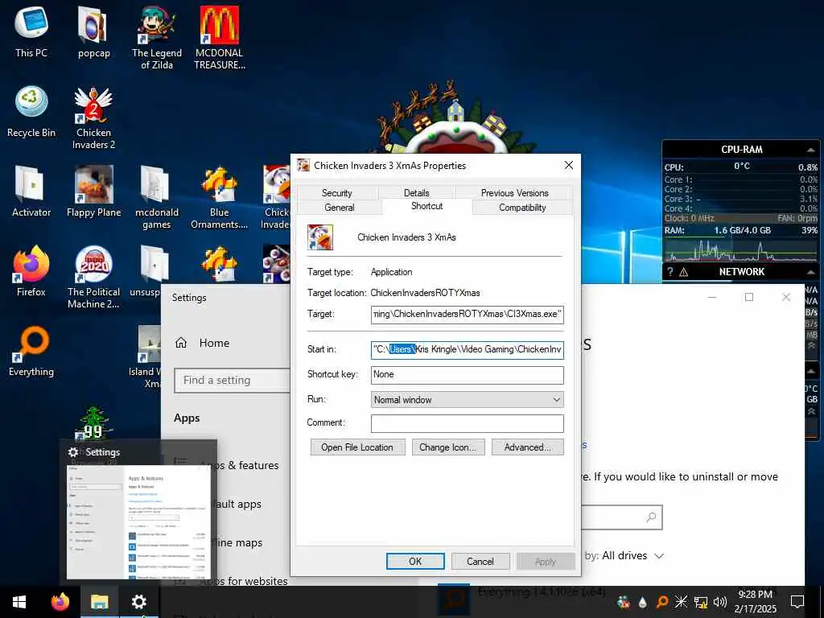Click the network gadget help question mark
This screenshot has width=824, height=618.
tap(670, 272)
